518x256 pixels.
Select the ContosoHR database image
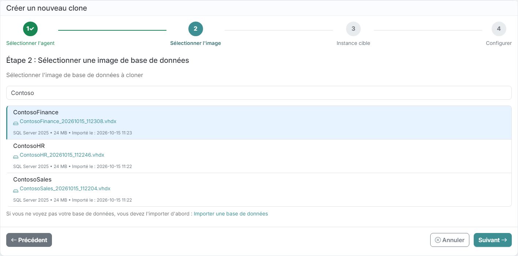coord(259,156)
